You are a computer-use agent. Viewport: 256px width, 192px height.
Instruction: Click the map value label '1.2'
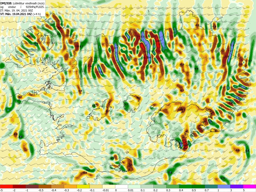click(x=210, y=121)
